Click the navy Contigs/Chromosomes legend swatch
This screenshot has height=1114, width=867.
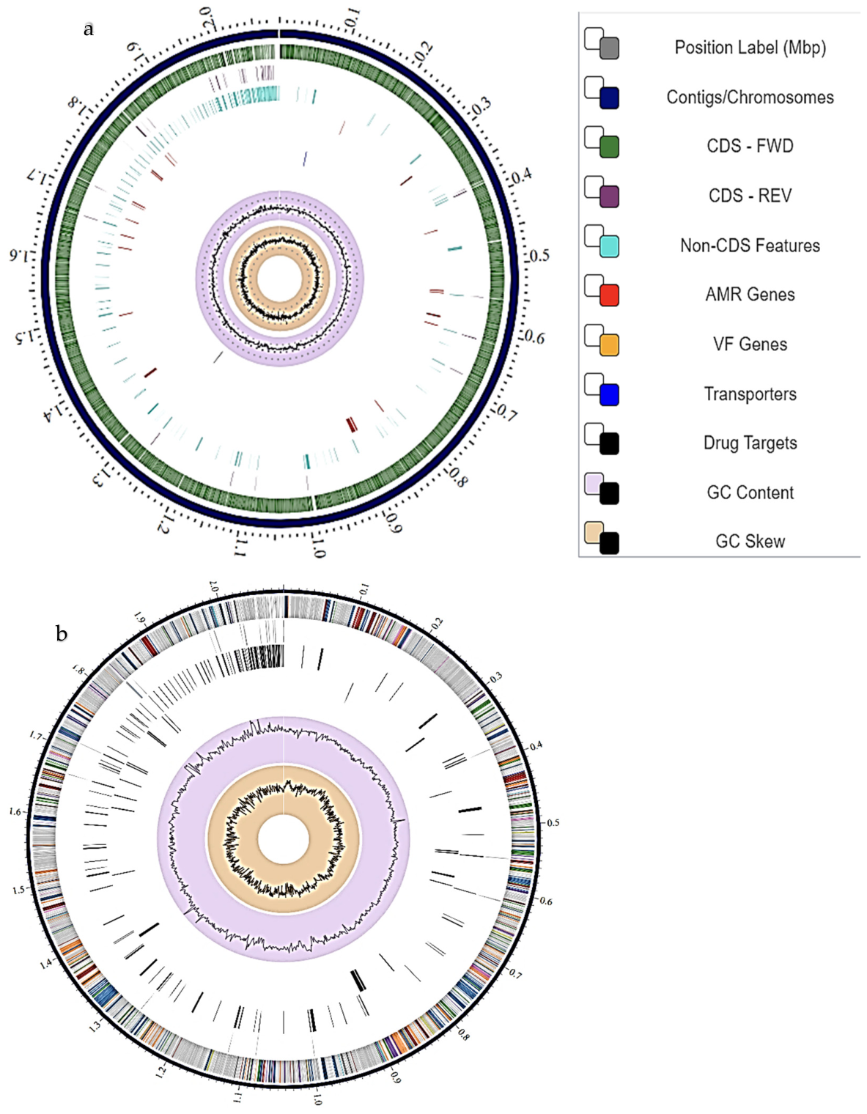click(609, 98)
